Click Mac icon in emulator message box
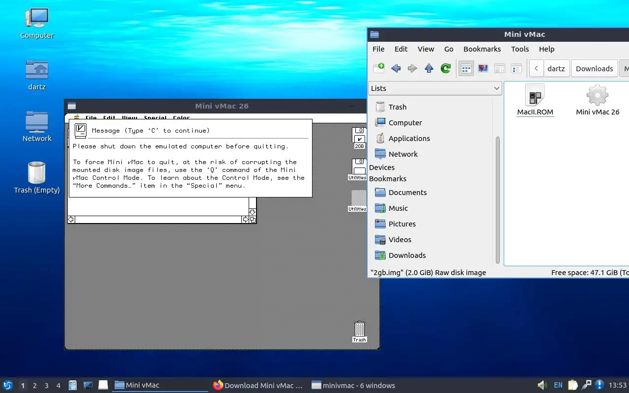This screenshot has height=393, width=629. pos(81,130)
